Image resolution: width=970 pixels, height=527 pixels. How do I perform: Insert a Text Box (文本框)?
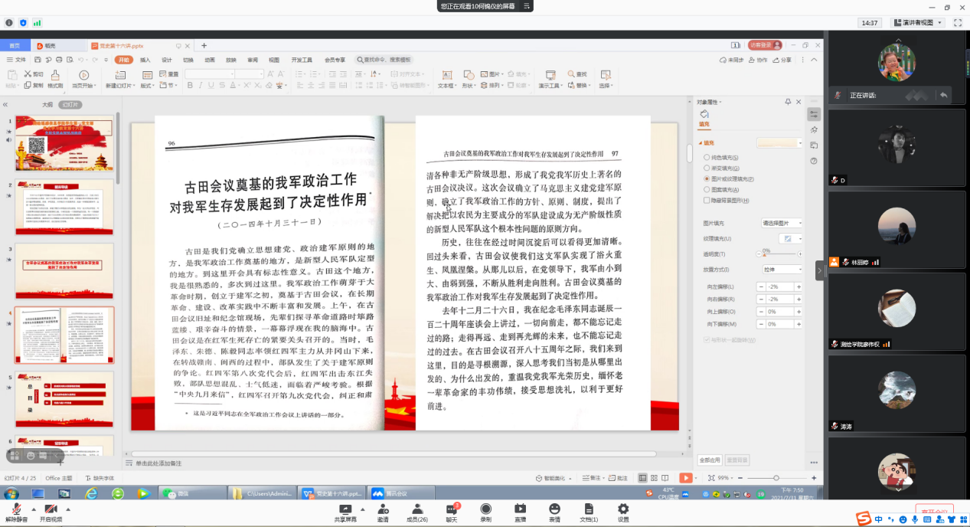[x=446, y=79]
